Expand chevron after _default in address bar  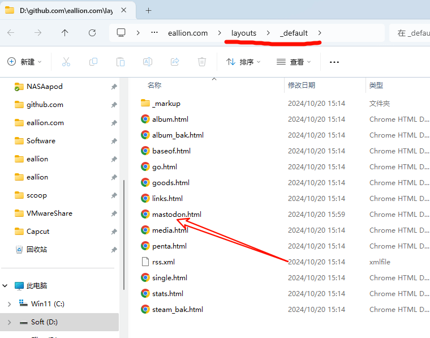pos(320,33)
